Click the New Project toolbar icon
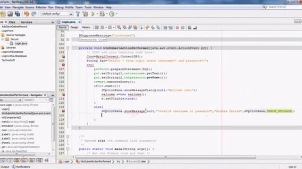 3,14
